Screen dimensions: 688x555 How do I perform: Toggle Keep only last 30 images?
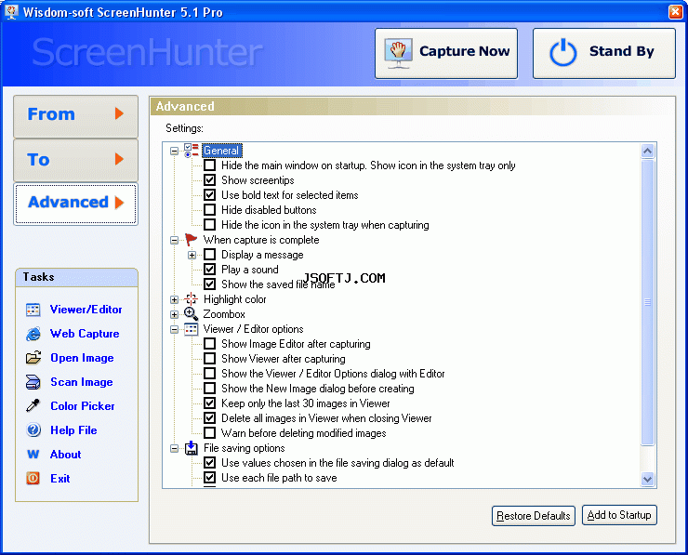click(x=210, y=403)
